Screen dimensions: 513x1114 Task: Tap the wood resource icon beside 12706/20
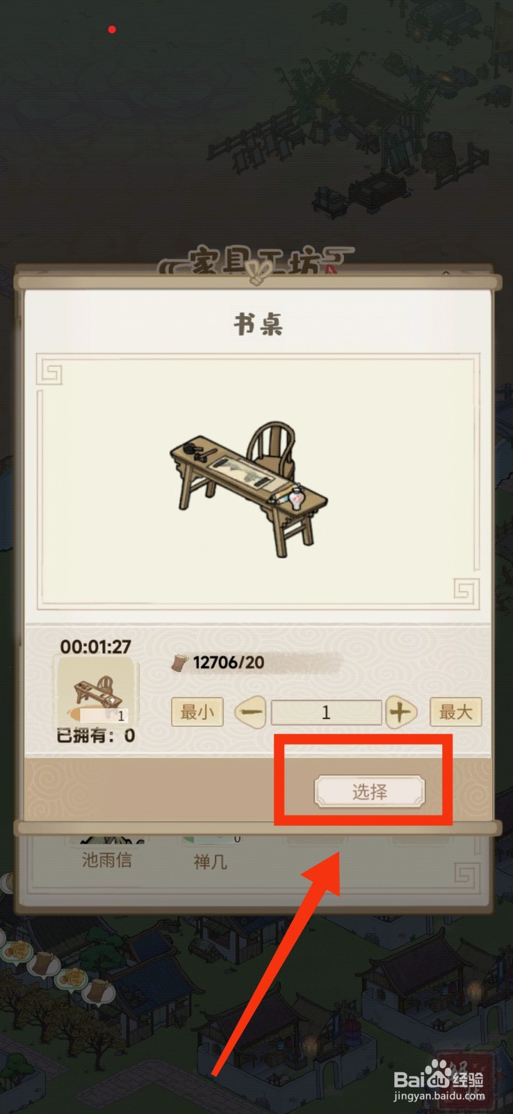click(x=180, y=662)
